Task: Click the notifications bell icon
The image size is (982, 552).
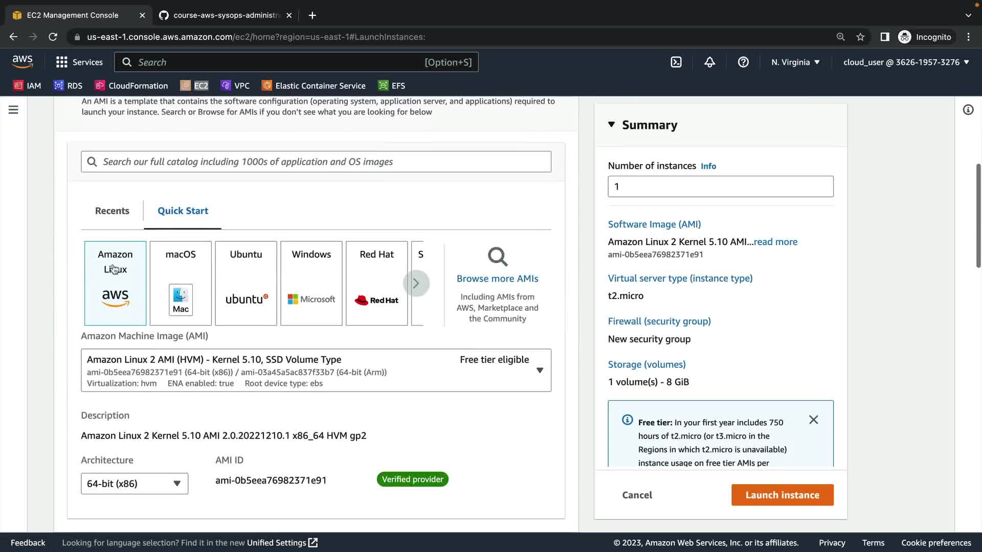Action: pos(709,62)
